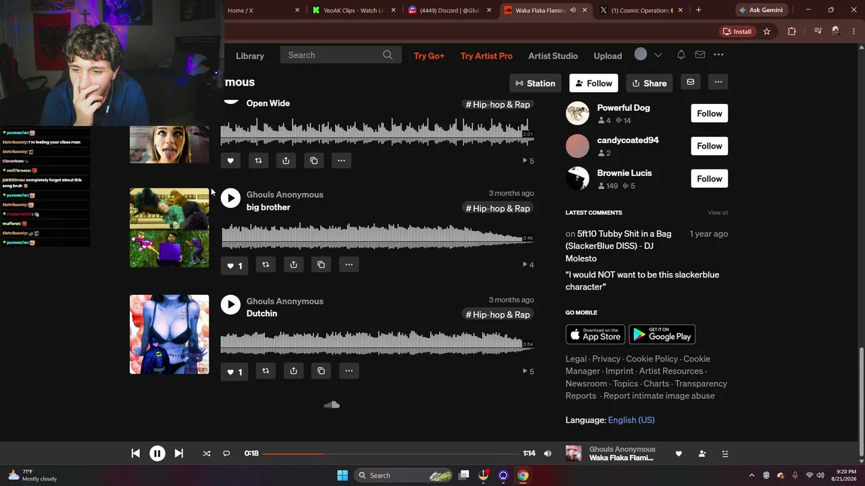Copy link of the big brother track
The image size is (865, 486).
tap(321, 265)
